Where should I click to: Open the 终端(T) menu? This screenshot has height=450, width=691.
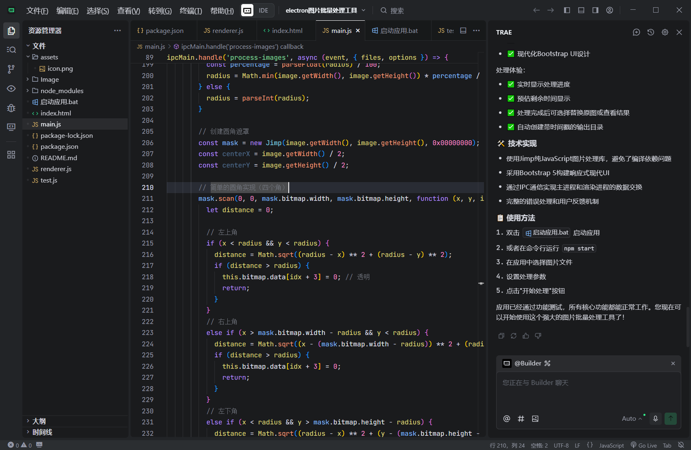click(191, 11)
